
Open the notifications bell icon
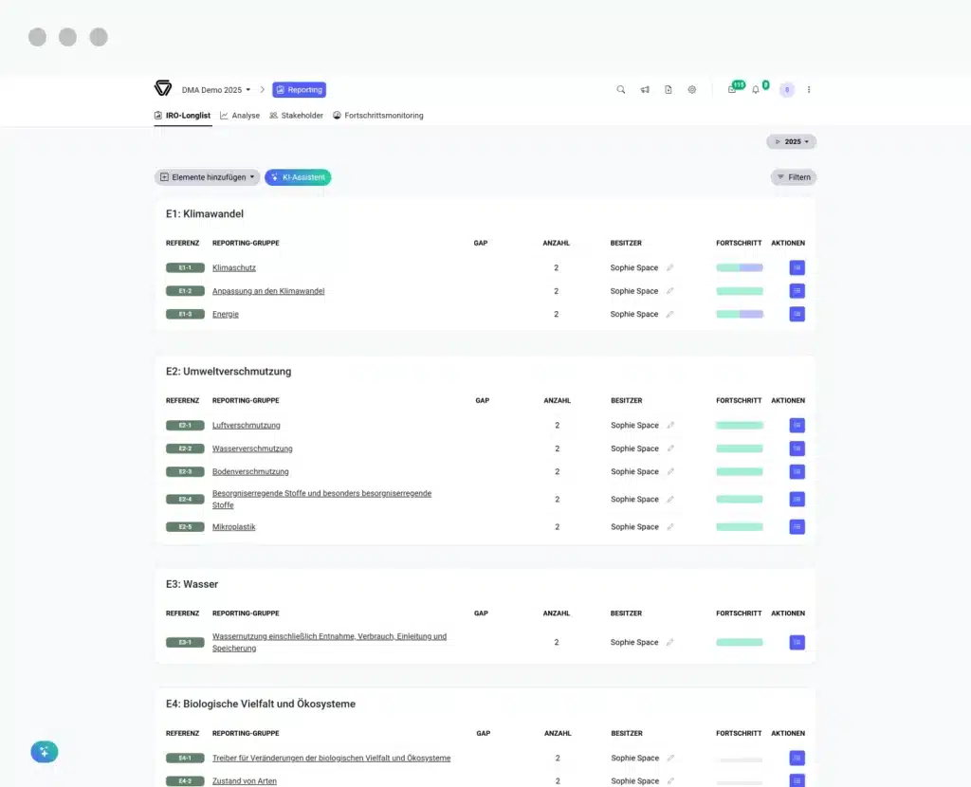pos(756,90)
